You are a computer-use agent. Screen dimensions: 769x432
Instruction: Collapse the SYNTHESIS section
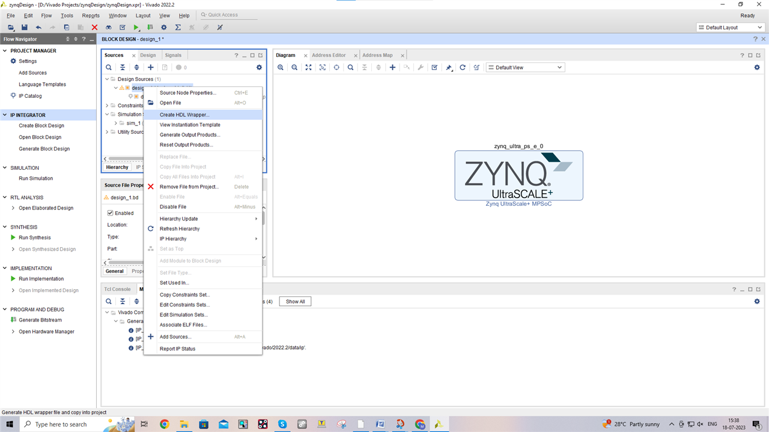click(5, 227)
